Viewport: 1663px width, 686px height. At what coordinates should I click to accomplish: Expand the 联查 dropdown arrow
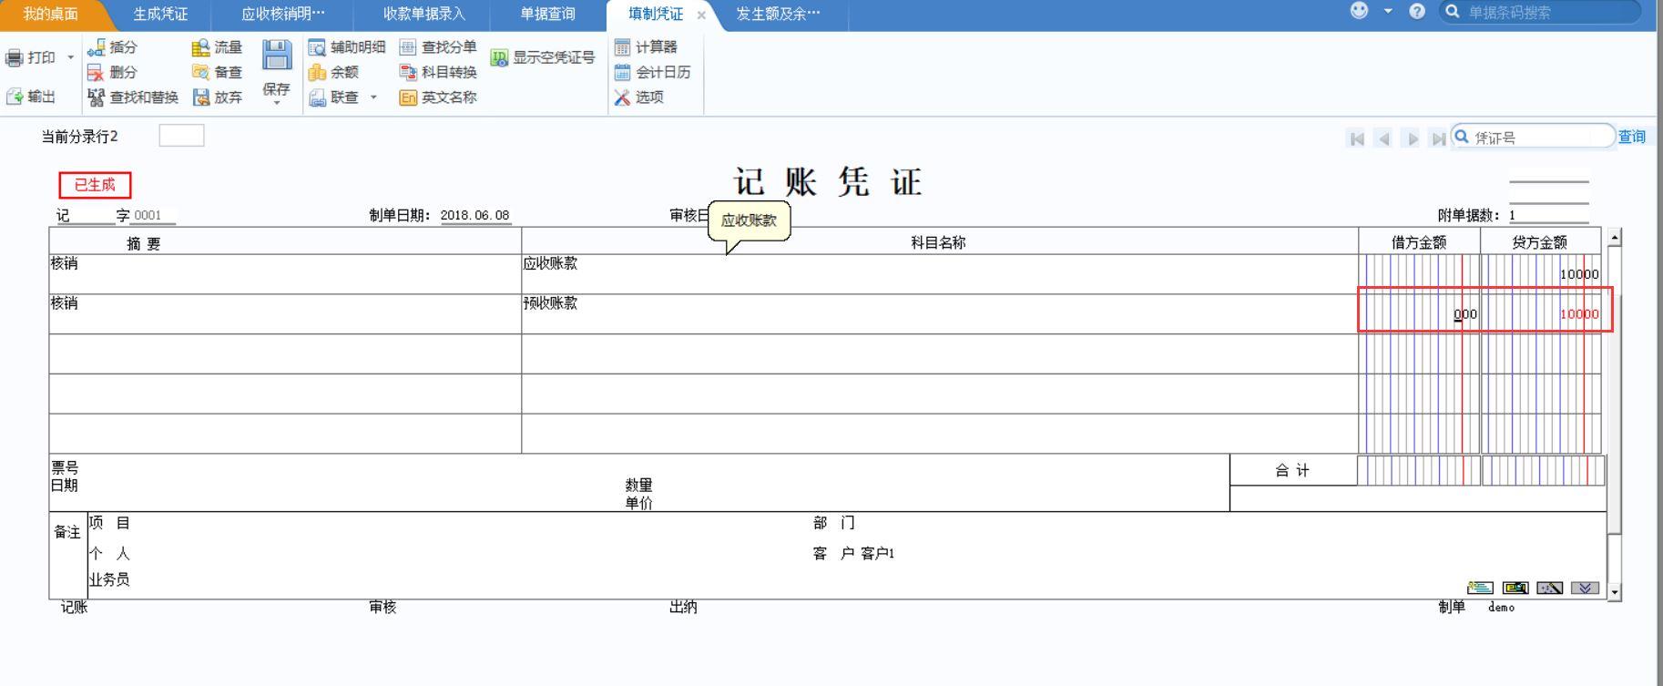click(373, 97)
